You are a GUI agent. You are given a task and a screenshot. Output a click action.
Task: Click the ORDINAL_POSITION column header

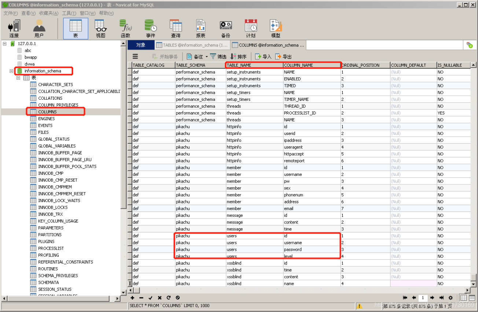click(365, 65)
